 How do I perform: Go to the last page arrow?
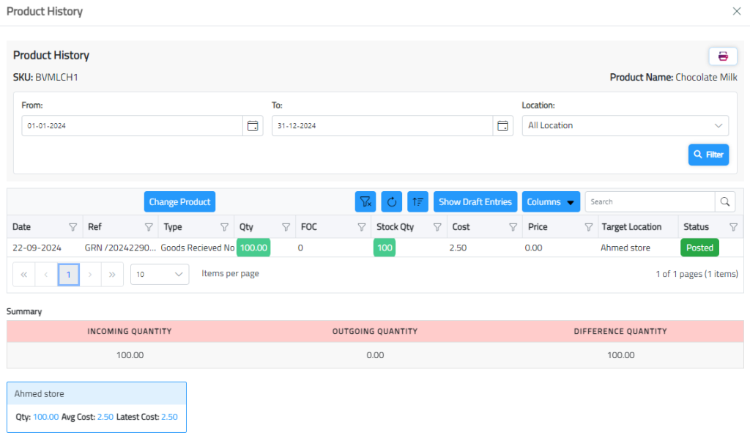(x=112, y=274)
